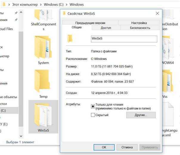The width and height of the screenshot is (180, 155).
Task: Click the pin icon beside the first sidebar item
Action: 16,13
